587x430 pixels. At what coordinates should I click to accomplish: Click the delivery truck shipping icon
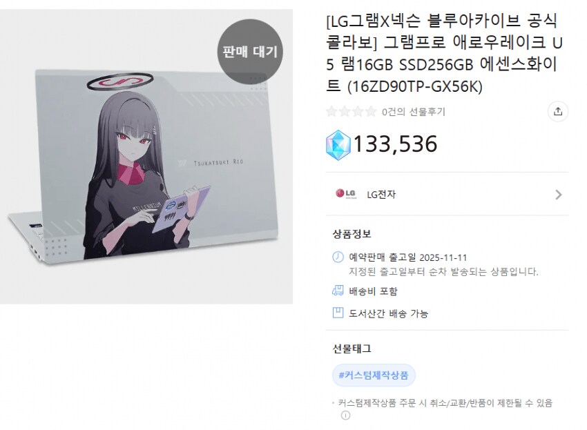pyautogui.click(x=338, y=291)
